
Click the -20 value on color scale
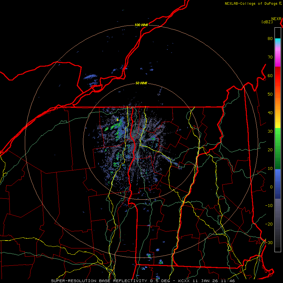tap(269, 224)
